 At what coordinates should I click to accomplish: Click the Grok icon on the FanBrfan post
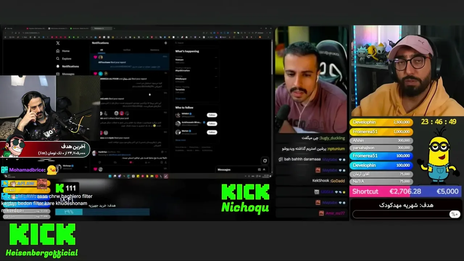(x=162, y=152)
